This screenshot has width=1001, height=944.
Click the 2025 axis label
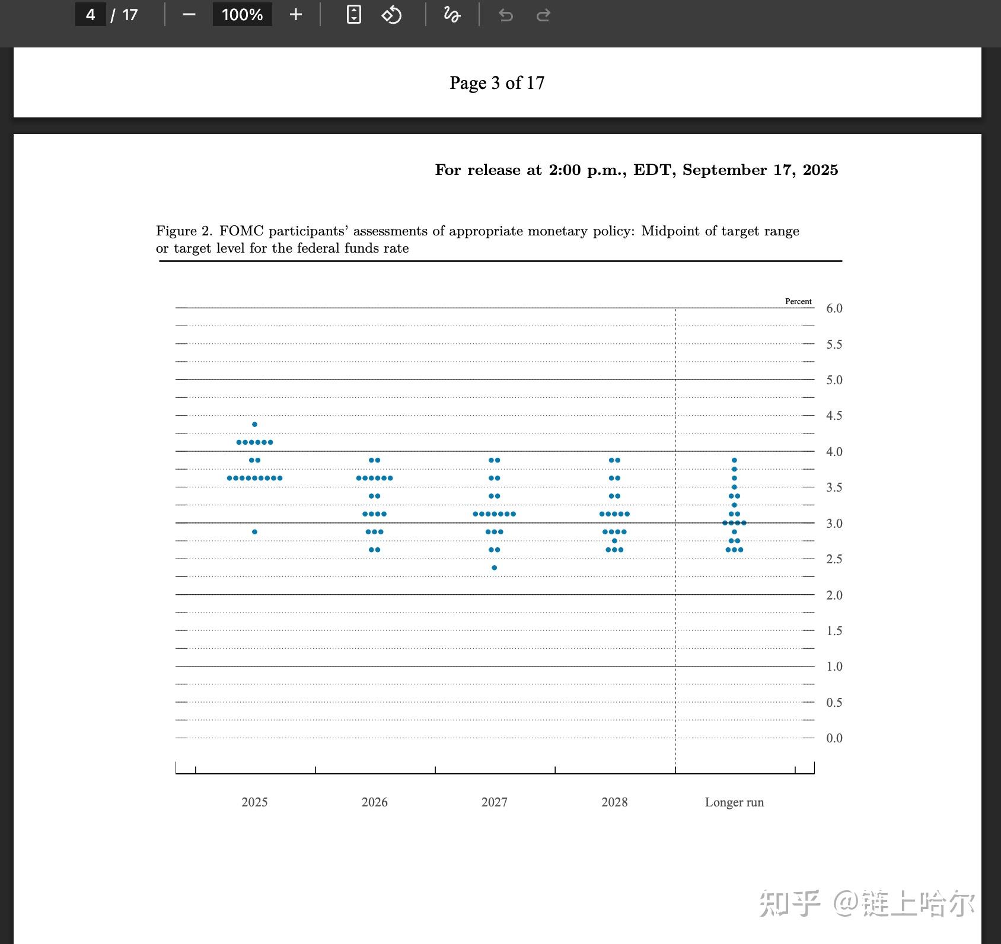[254, 802]
